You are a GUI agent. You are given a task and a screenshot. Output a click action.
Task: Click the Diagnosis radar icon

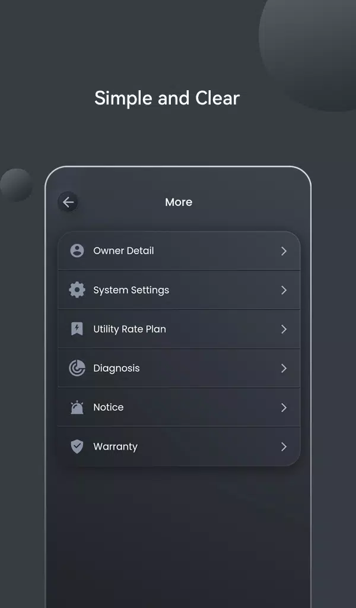pos(77,368)
